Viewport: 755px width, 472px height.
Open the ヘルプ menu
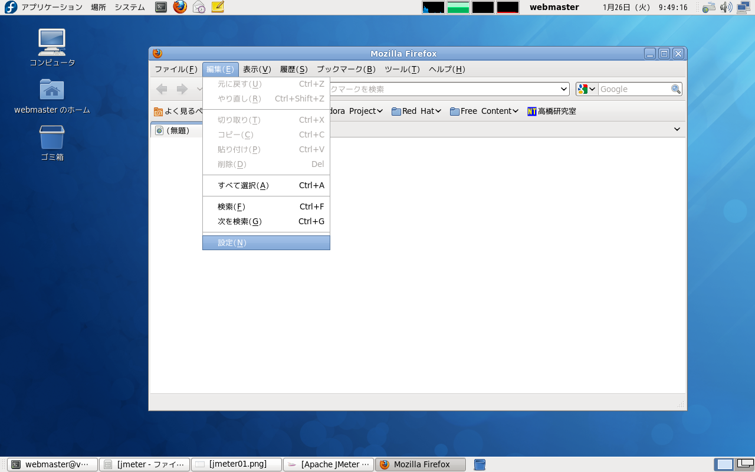click(x=447, y=69)
